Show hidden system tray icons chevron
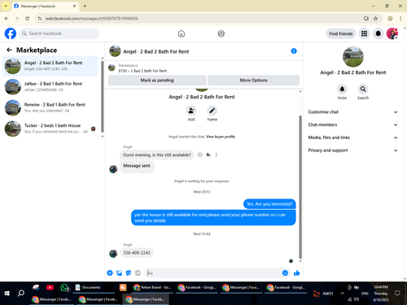 coord(343,294)
